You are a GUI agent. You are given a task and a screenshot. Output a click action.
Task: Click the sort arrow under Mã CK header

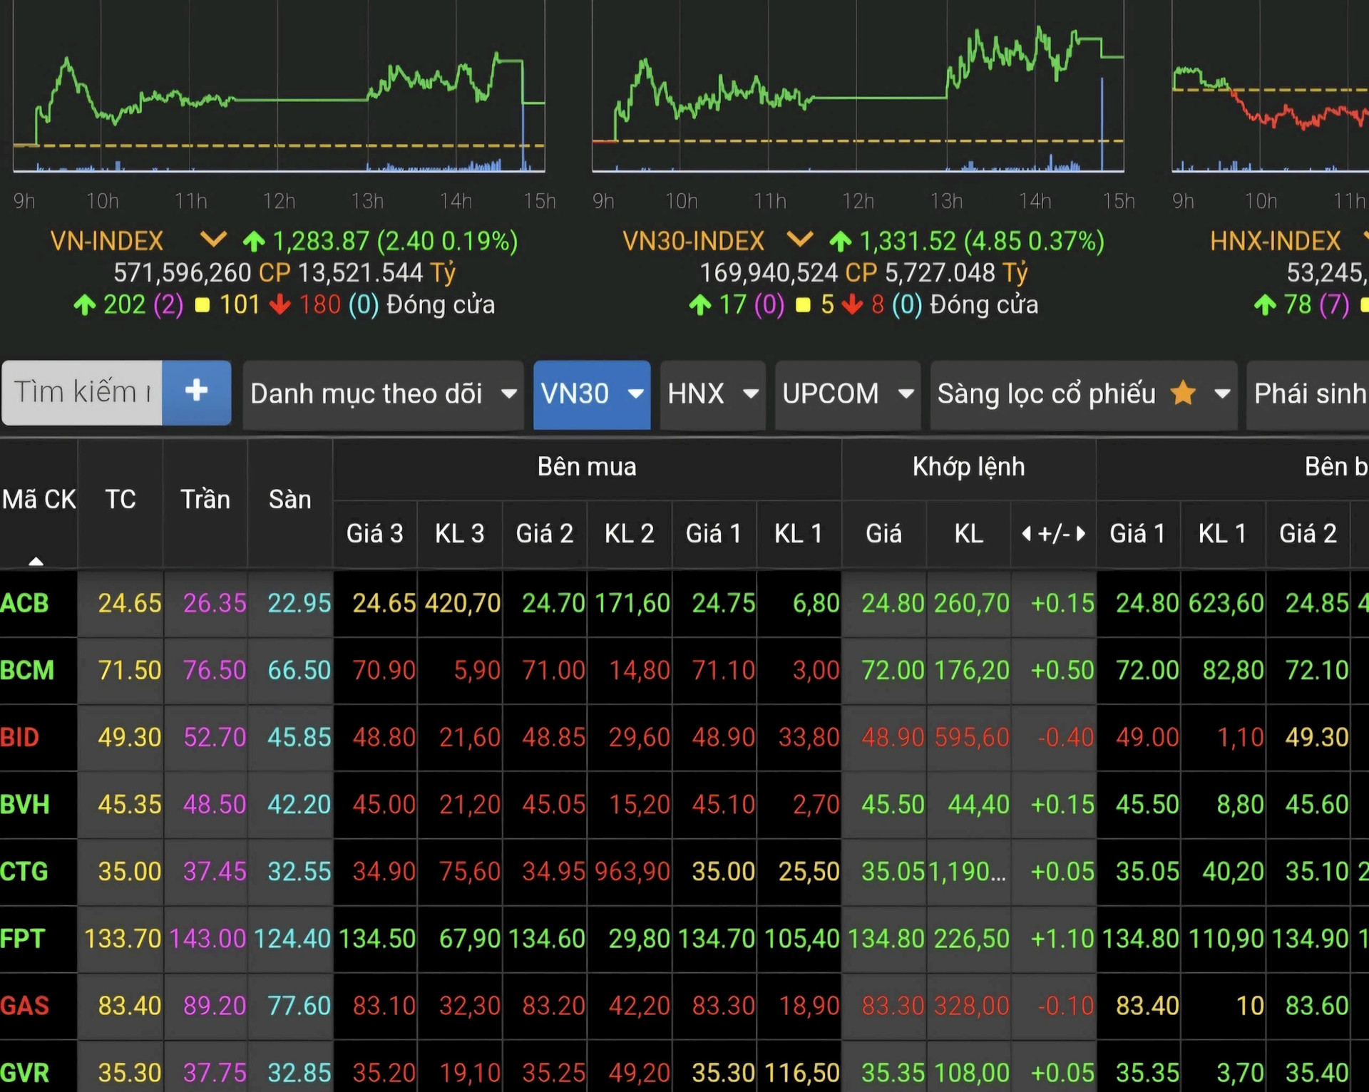coord(36,562)
